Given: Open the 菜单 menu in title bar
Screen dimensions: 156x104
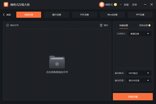Looking at the screenshot, I should (x=134, y=5).
